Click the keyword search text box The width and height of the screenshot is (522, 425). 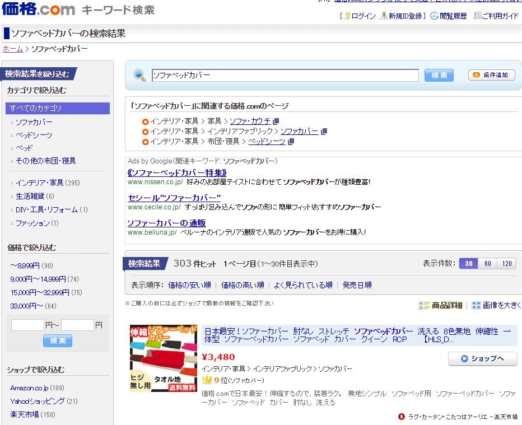pyautogui.click(x=285, y=75)
